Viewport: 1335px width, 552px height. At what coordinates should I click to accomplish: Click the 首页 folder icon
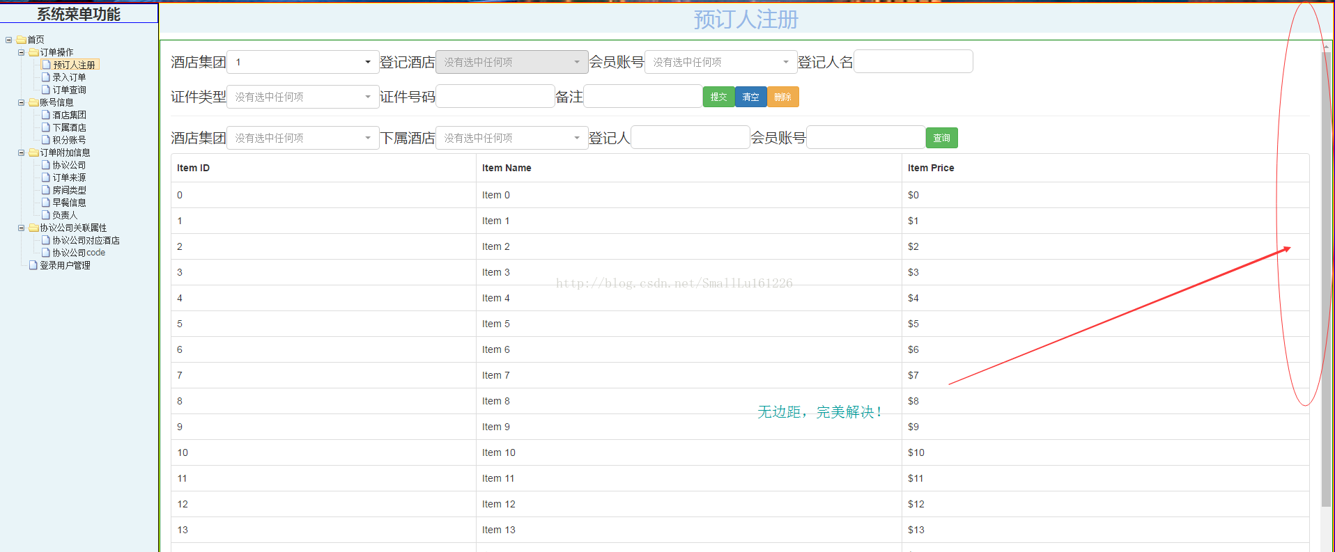pyautogui.click(x=21, y=40)
